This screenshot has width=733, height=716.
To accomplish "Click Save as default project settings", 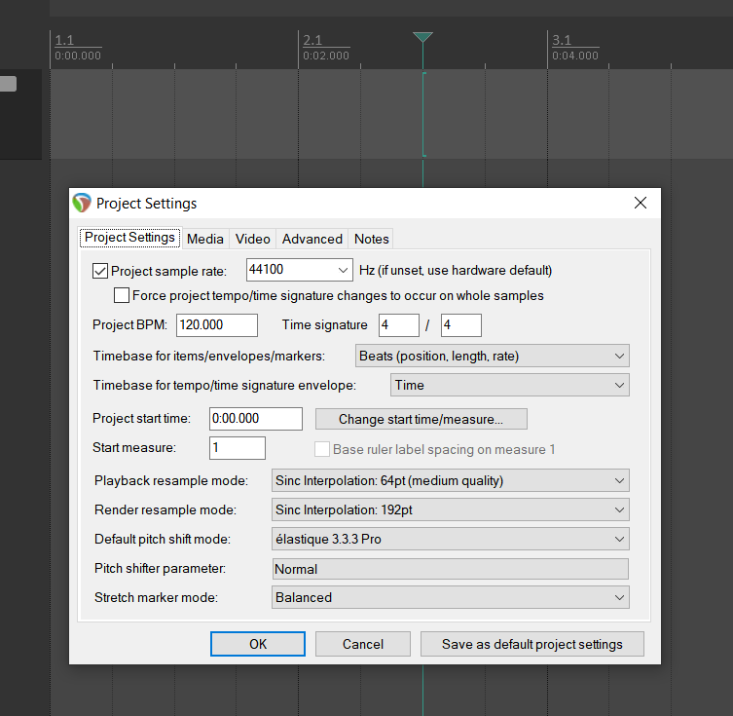I will point(532,644).
